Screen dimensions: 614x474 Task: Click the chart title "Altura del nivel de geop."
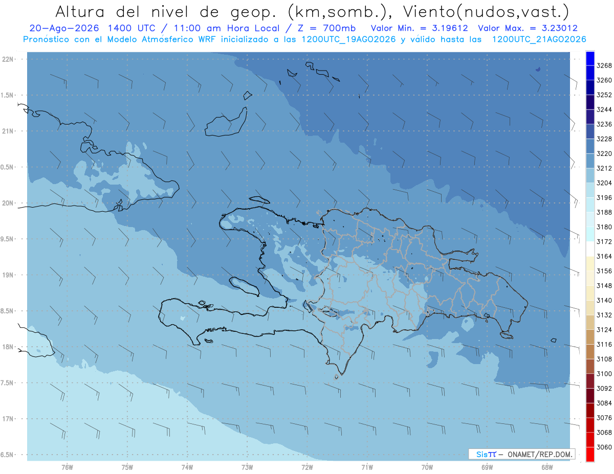click(x=167, y=11)
